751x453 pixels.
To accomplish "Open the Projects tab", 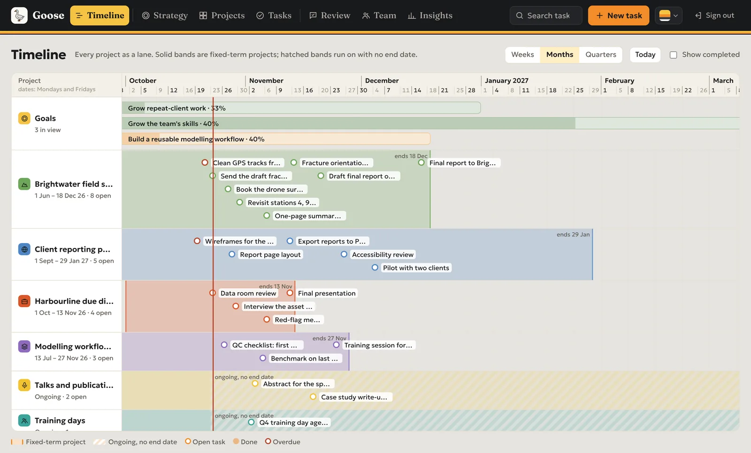I will click(x=222, y=15).
